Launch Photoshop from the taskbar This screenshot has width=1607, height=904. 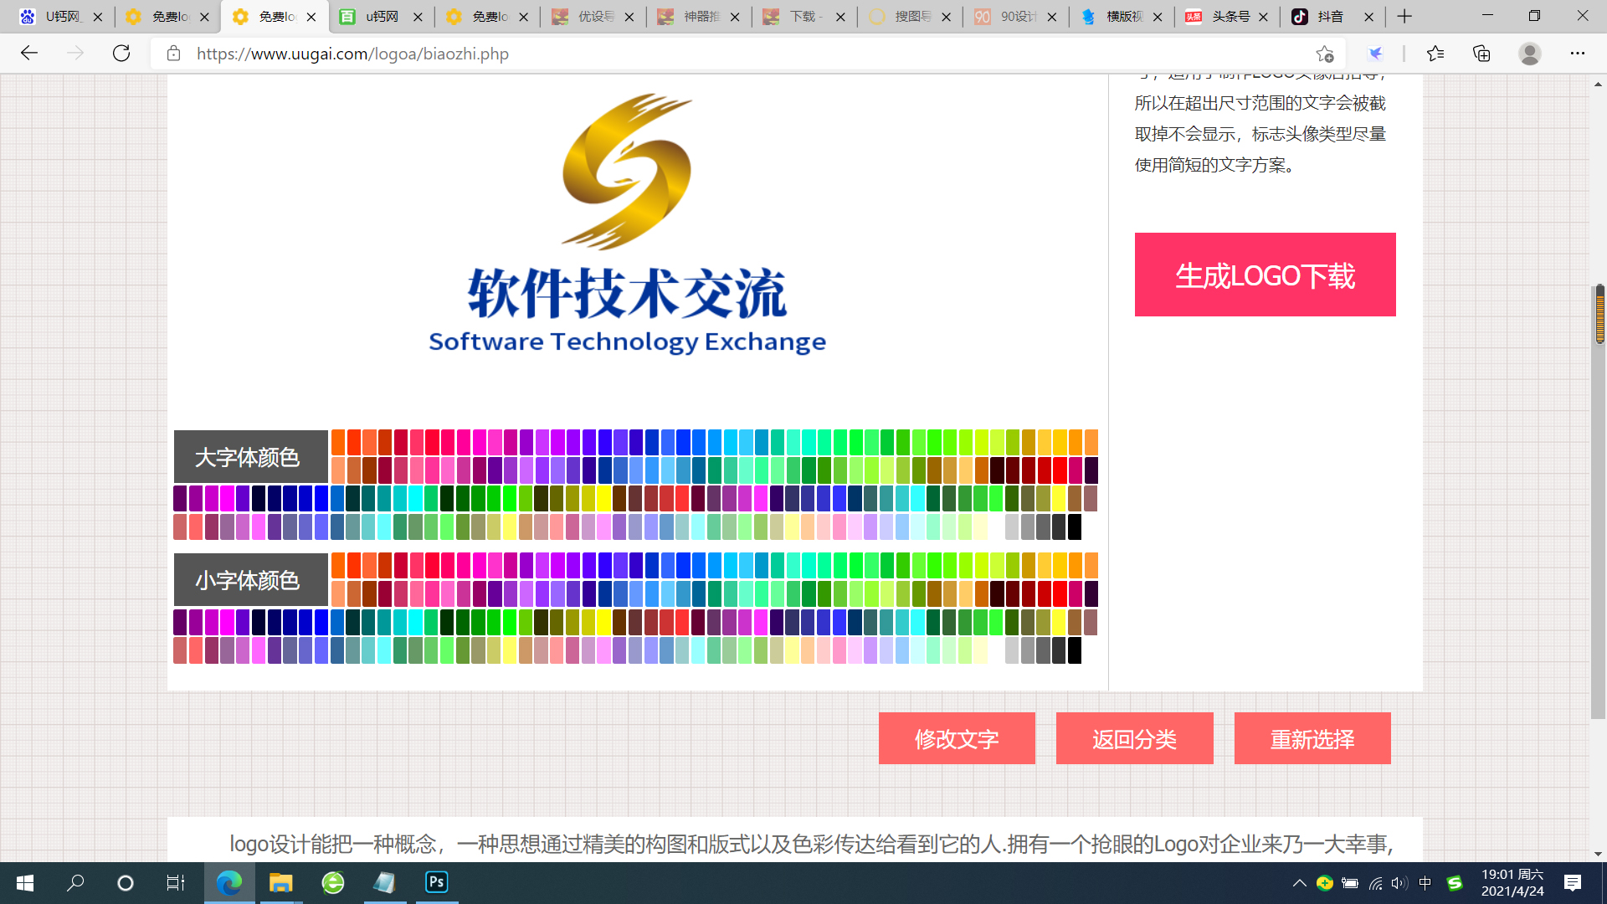(x=435, y=882)
